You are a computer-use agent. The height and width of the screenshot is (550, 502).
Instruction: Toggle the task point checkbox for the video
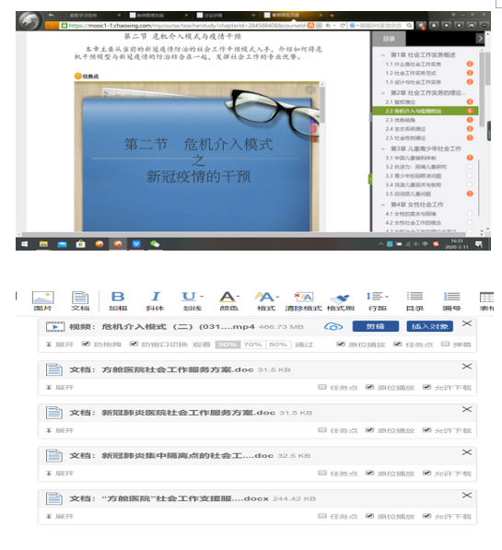[397, 345]
